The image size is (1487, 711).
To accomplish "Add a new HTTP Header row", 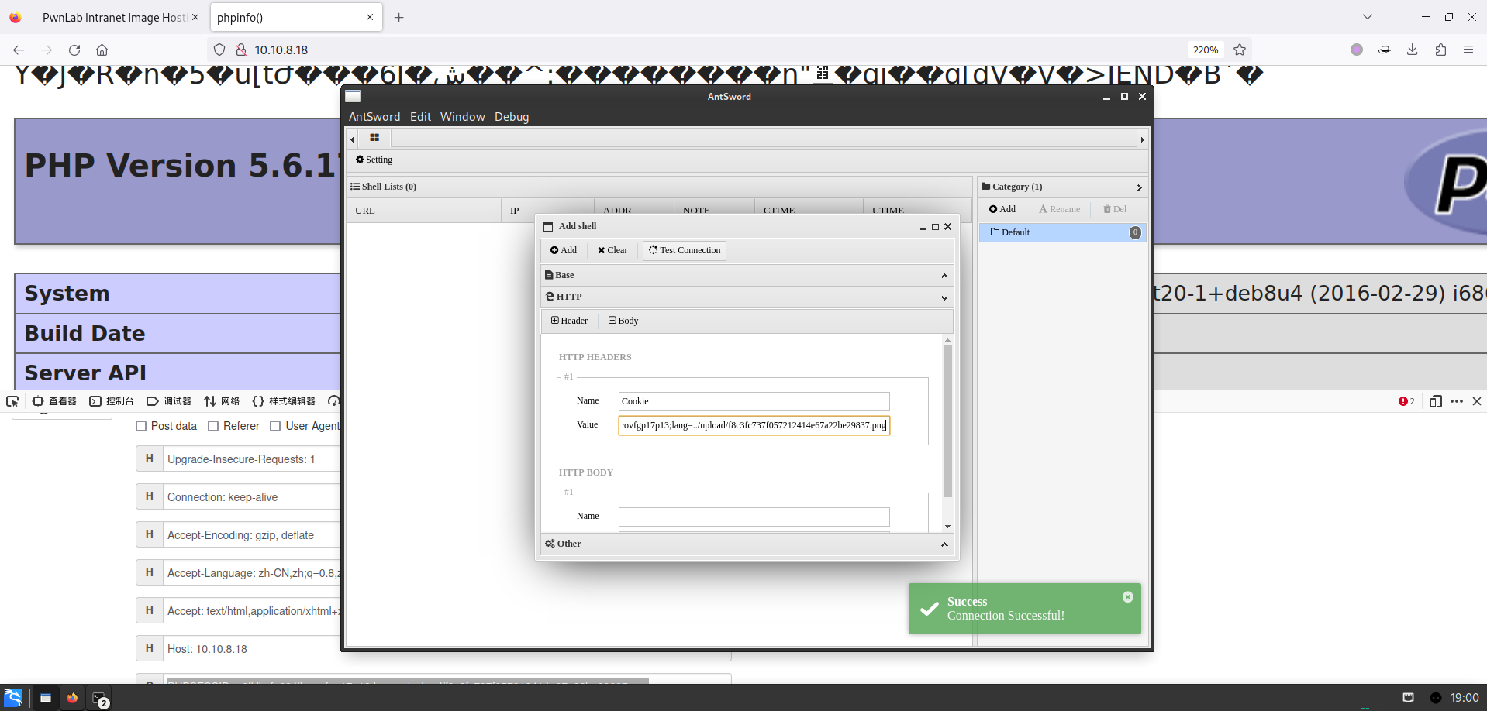I will 569,321.
